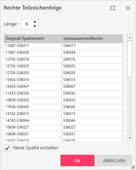Select the row 15403-536047
Image resolution: width=136 pixels, height=170 pixels.
[x=63, y=87]
